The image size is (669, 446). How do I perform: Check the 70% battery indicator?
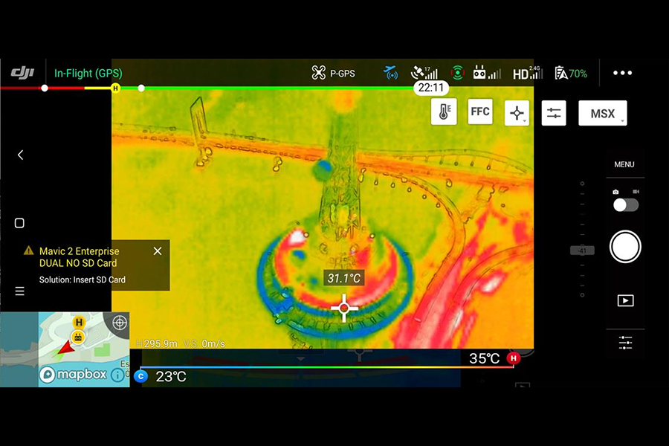point(571,73)
